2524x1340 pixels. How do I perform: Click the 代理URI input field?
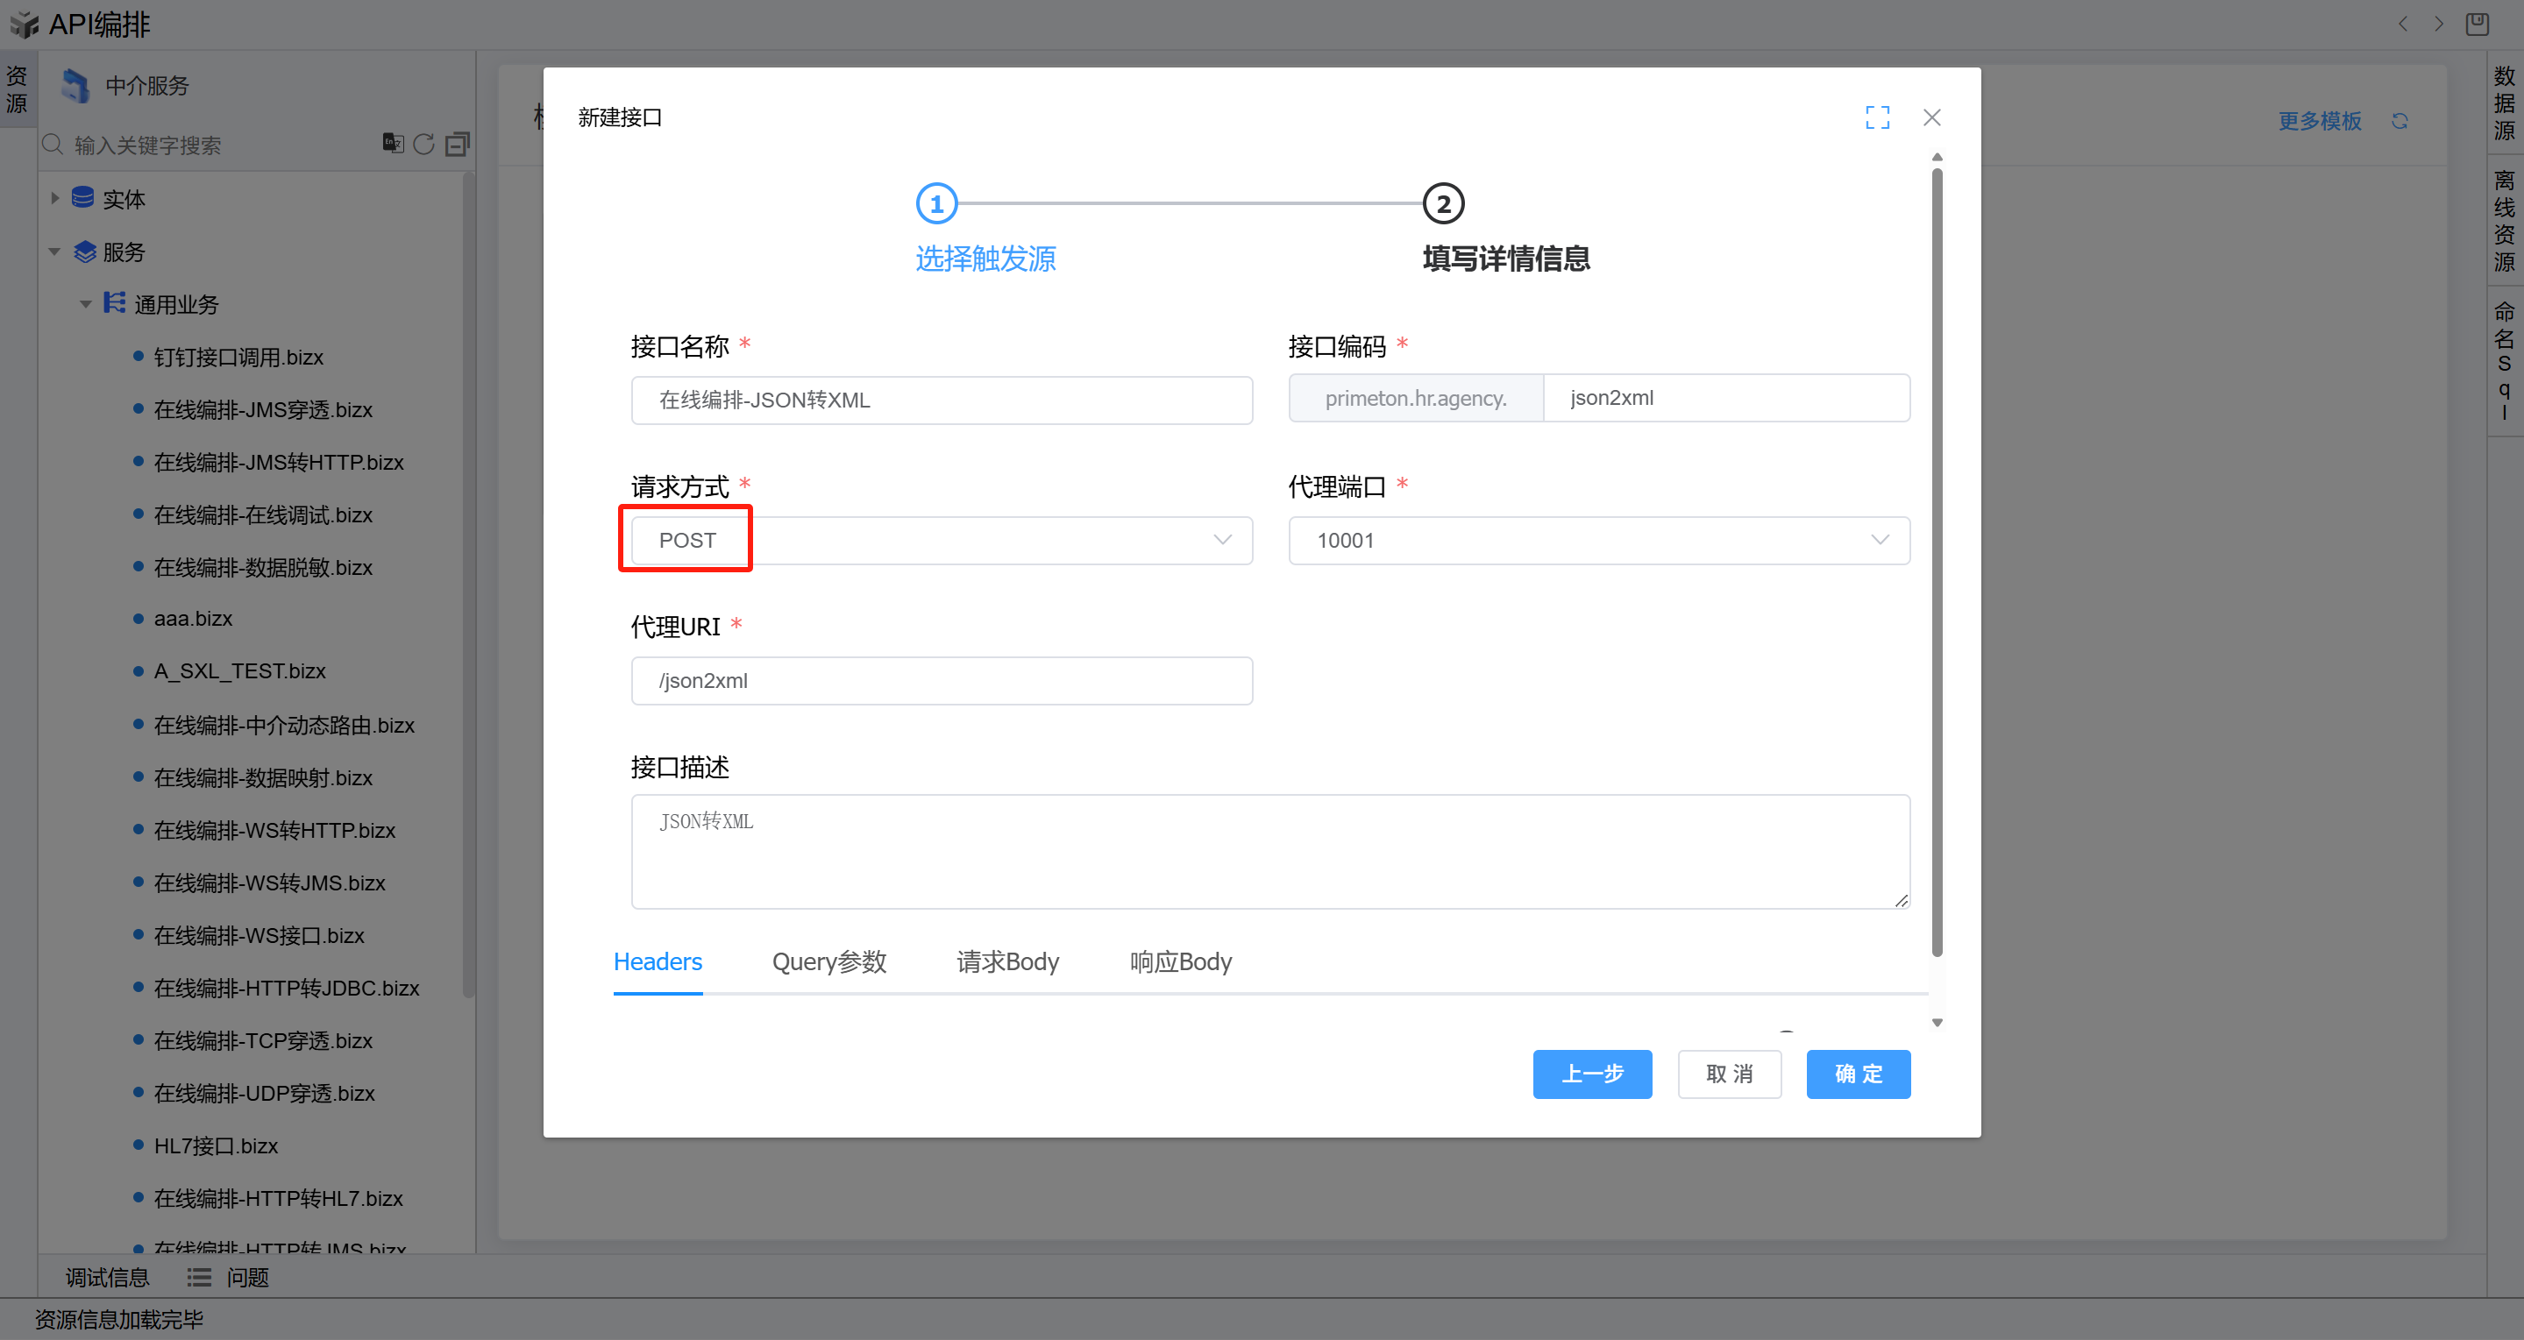pyautogui.click(x=941, y=681)
